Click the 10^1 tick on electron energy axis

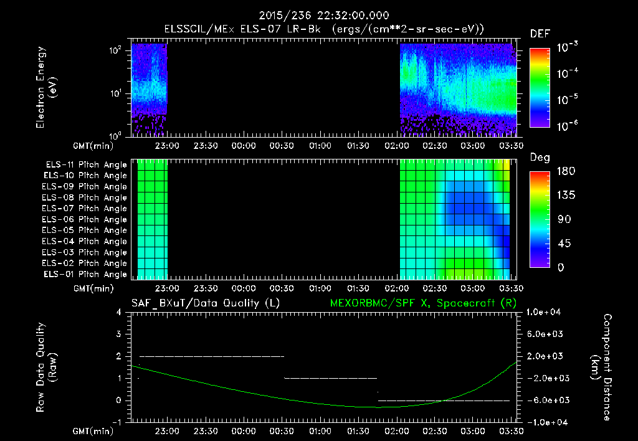pos(115,93)
